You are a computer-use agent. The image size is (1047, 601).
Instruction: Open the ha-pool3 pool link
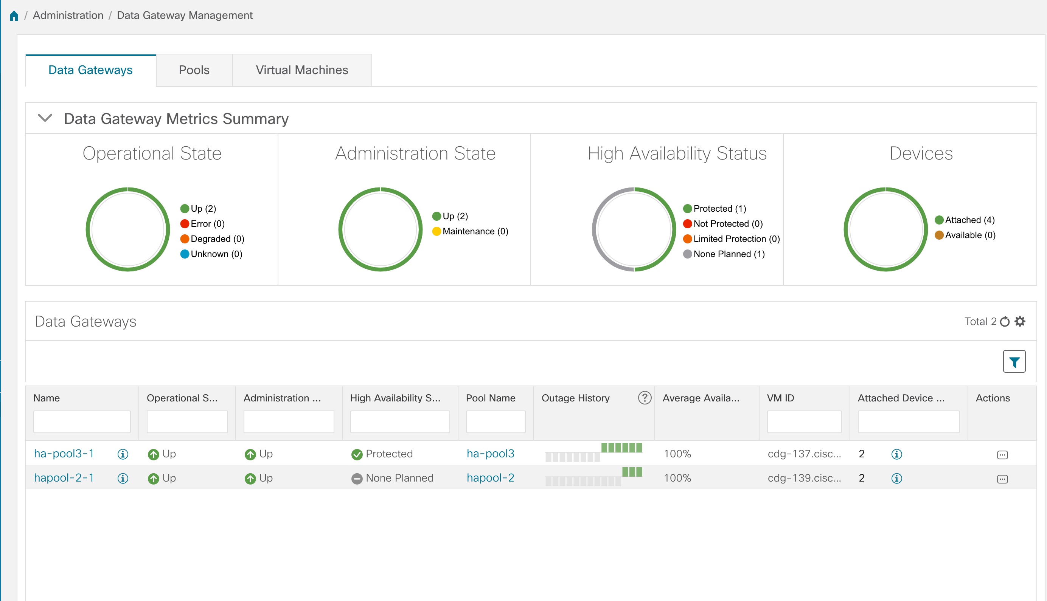point(491,454)
